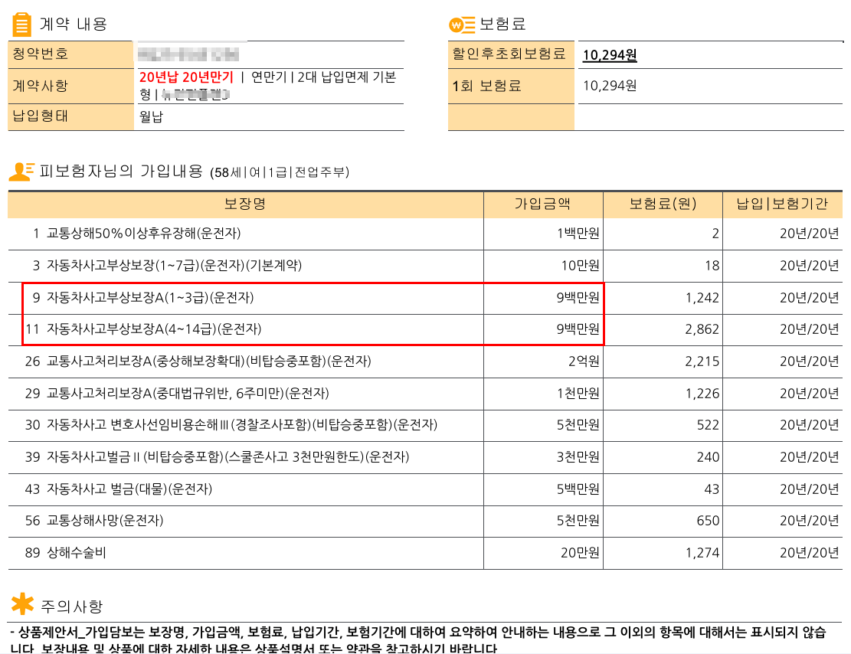Click the 보험료(원) column header
The width and height of the screenshot is (851, 654).
pyautogui.click(x=663, y=204)
